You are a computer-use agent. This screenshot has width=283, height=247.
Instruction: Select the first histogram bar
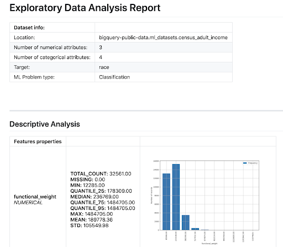(x=166, y=202)
